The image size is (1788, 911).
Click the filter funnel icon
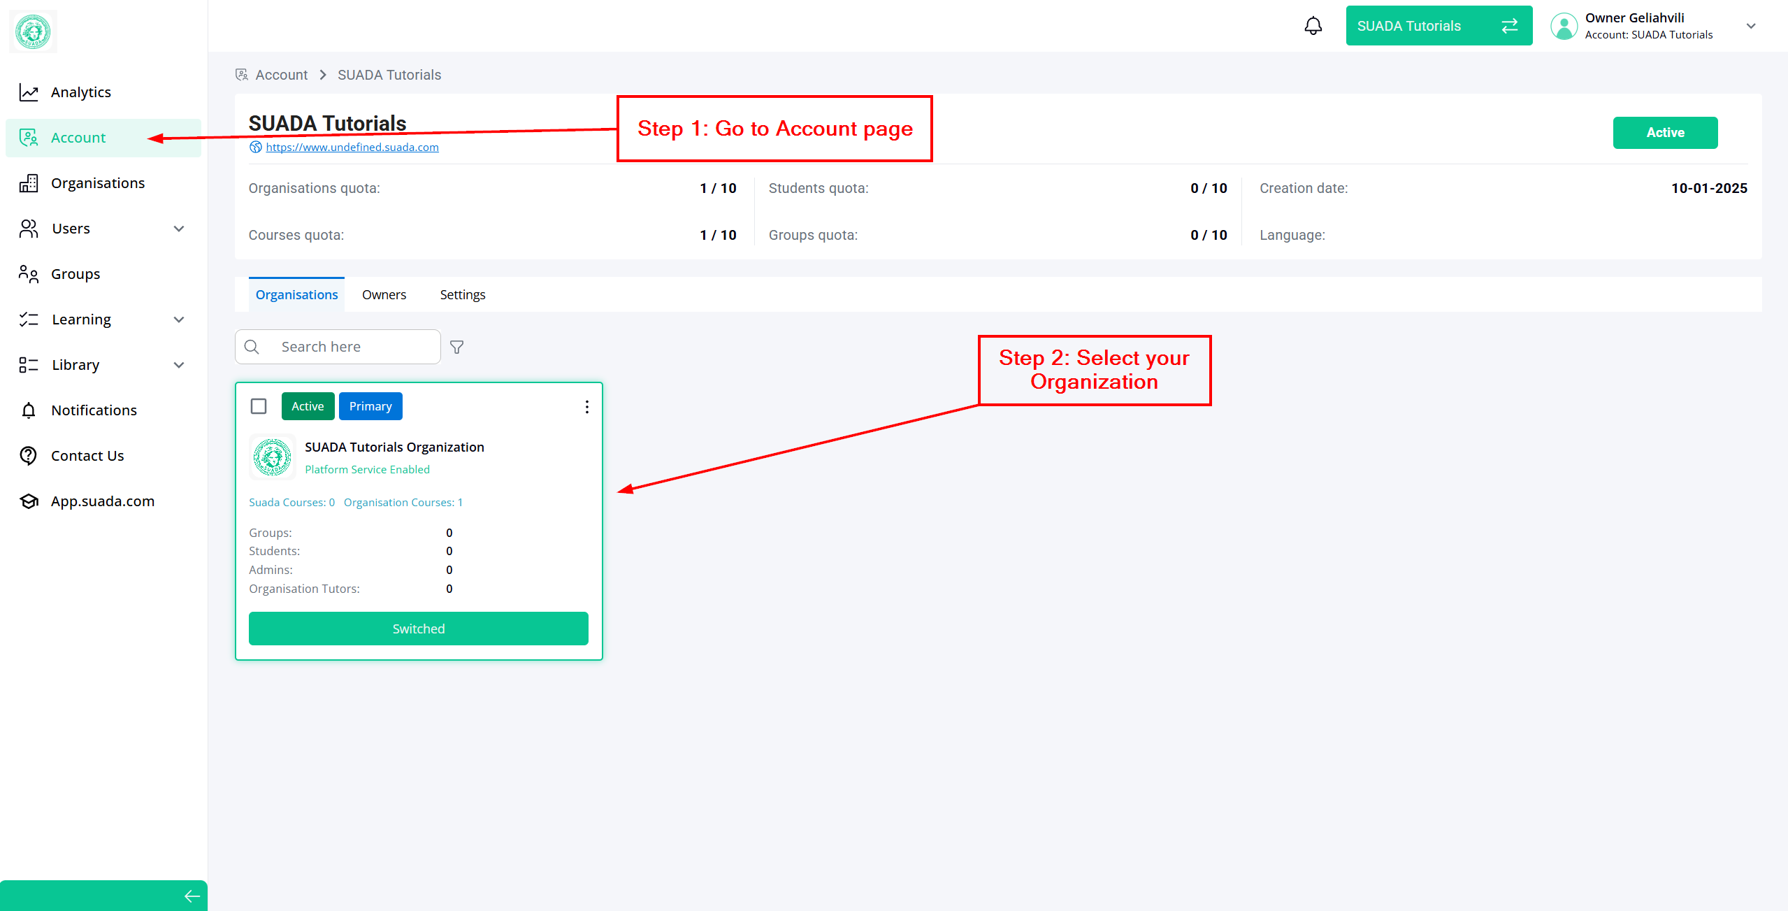click(x=456, y=347)
